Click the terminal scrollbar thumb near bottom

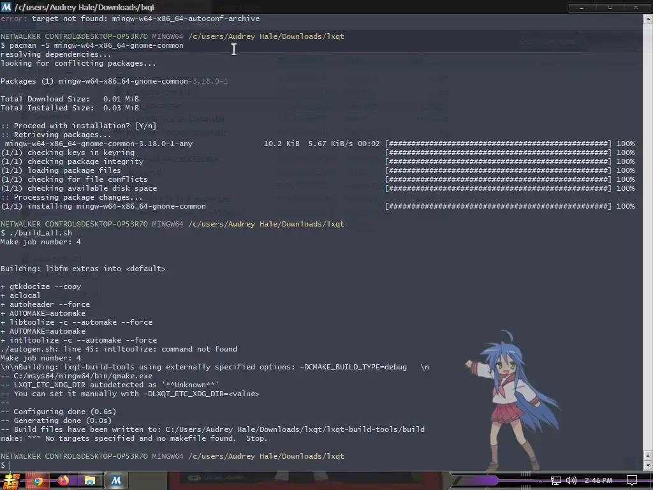click(x=648, y=455)
